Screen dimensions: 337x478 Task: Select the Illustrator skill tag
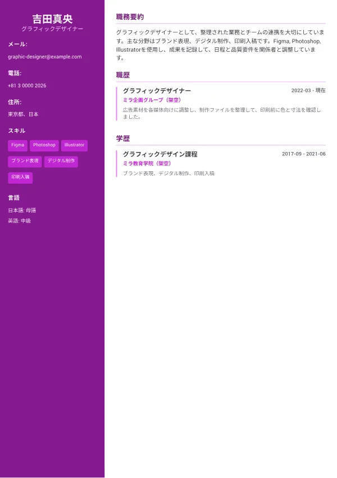(74, 145)
